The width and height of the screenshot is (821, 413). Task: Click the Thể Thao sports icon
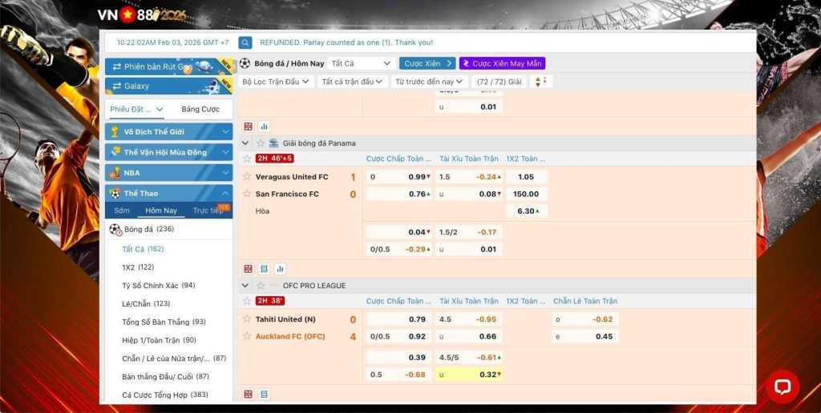115,194
